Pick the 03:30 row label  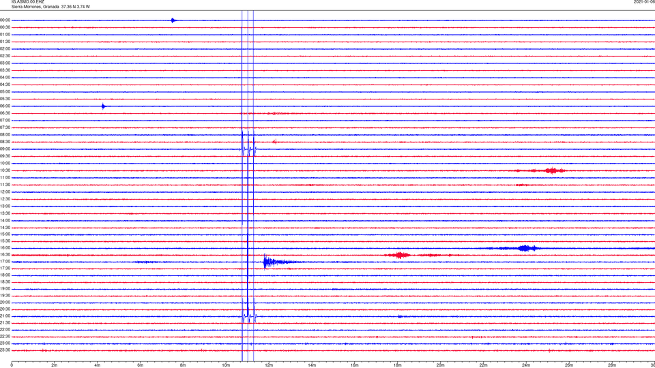pyautogui.click(x=5, y=70)
